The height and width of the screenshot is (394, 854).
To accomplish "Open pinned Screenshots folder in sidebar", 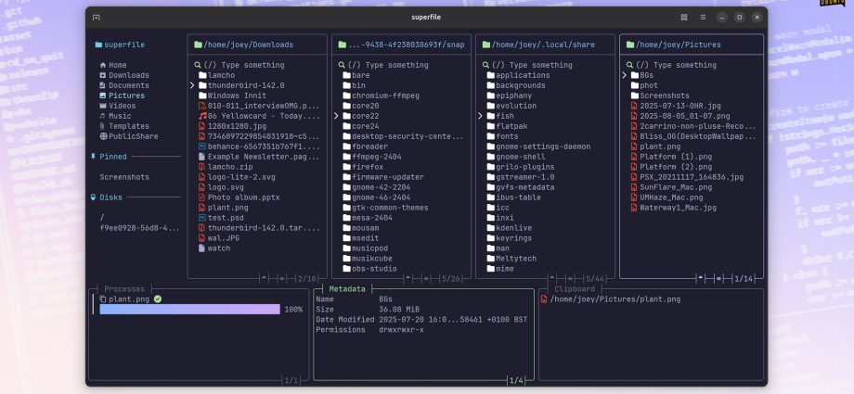I will click(x=124, y=177).
